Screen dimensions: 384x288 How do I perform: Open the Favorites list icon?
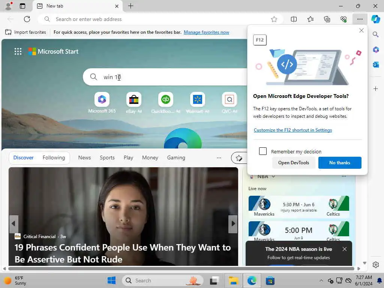tap(310, 19)
